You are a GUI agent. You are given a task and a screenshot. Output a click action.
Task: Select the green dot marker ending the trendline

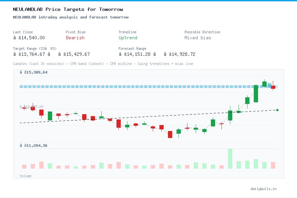click(x=277, y=110)
